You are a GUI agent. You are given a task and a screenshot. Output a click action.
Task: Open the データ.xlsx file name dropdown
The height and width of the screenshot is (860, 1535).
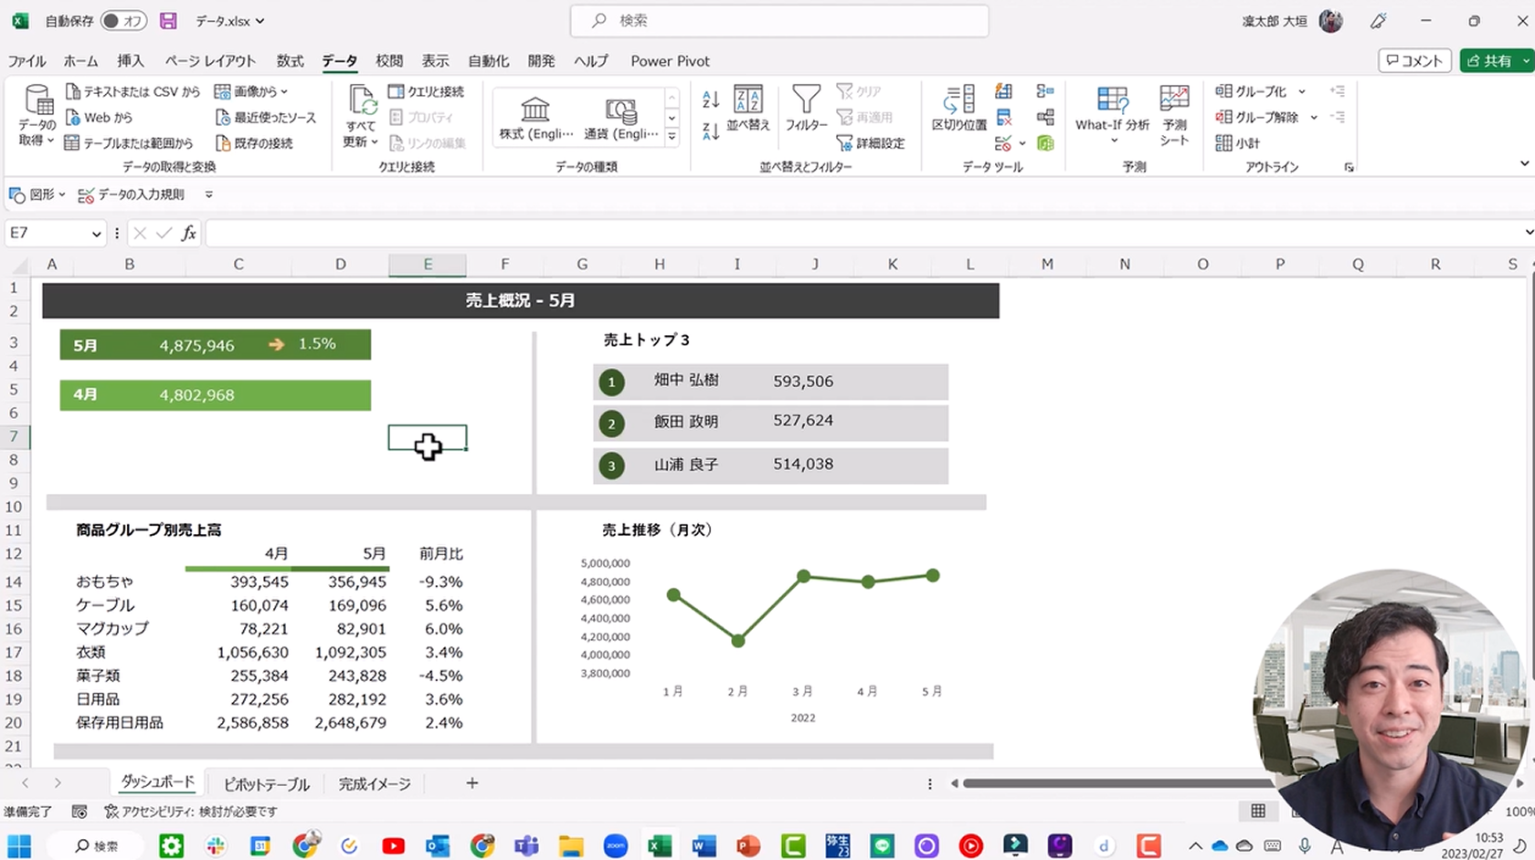pyautogui.click(x=260, y=21)
